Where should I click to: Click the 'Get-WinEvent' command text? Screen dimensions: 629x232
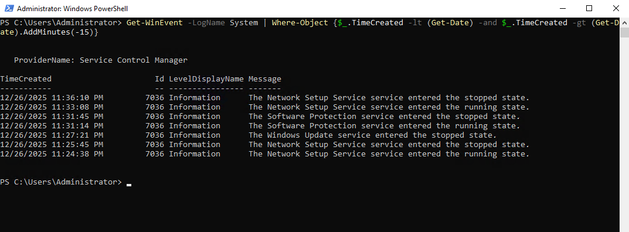pos(154,23)
